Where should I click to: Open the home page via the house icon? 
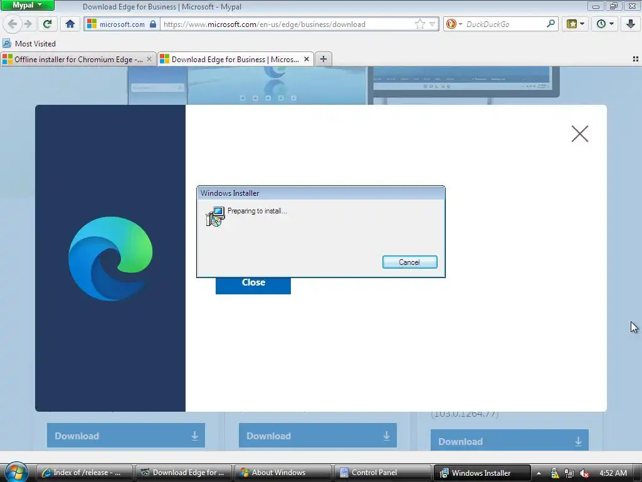coord(70,24)
